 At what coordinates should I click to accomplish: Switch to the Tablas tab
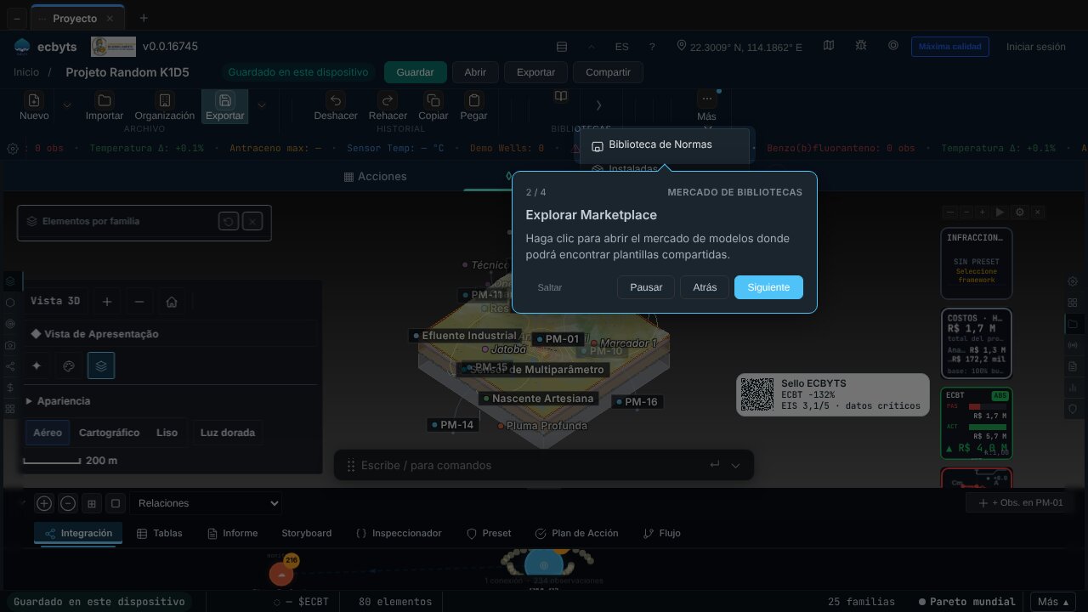point(159,534)
